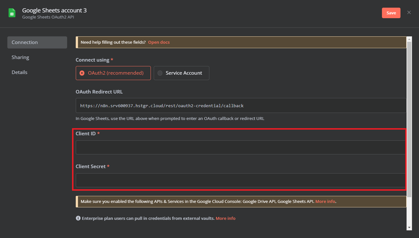Click More info next to Google Sheets API notice

point(325,201)
